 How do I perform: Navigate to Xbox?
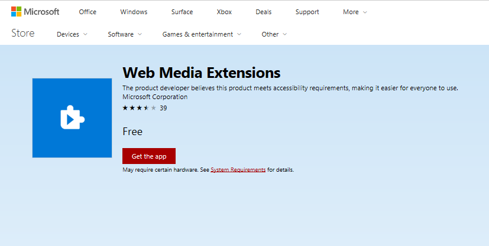coord(224,12)
